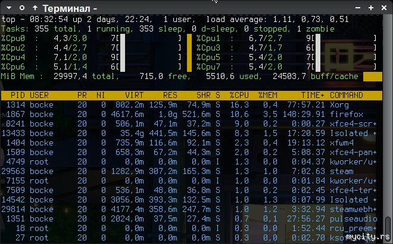Click the TIME+ column header

(313, 95)
